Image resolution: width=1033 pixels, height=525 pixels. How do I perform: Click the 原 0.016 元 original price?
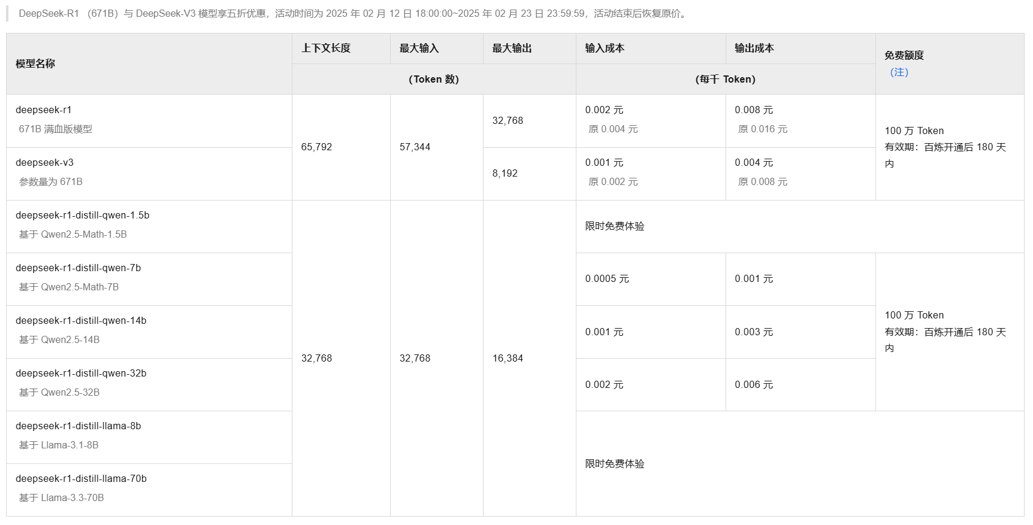point(763,129)
